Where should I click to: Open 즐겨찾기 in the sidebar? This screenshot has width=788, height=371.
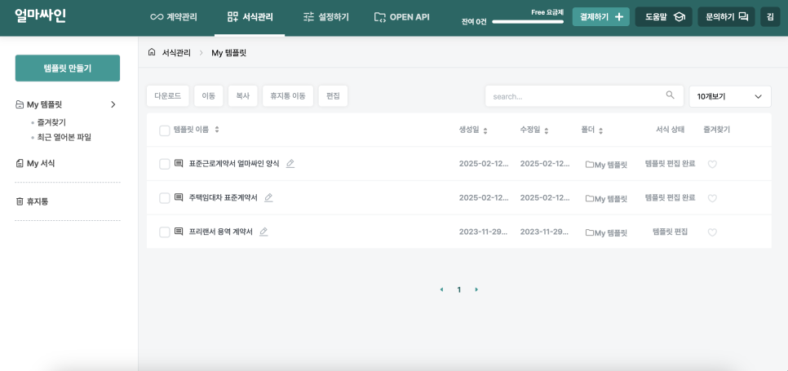[51, 122]
